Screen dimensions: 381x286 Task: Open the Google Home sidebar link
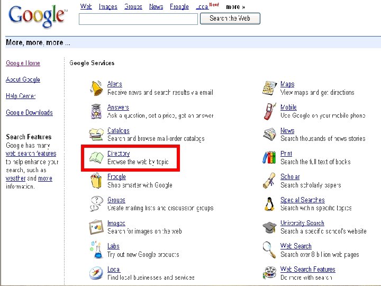(x=23, y=63)
